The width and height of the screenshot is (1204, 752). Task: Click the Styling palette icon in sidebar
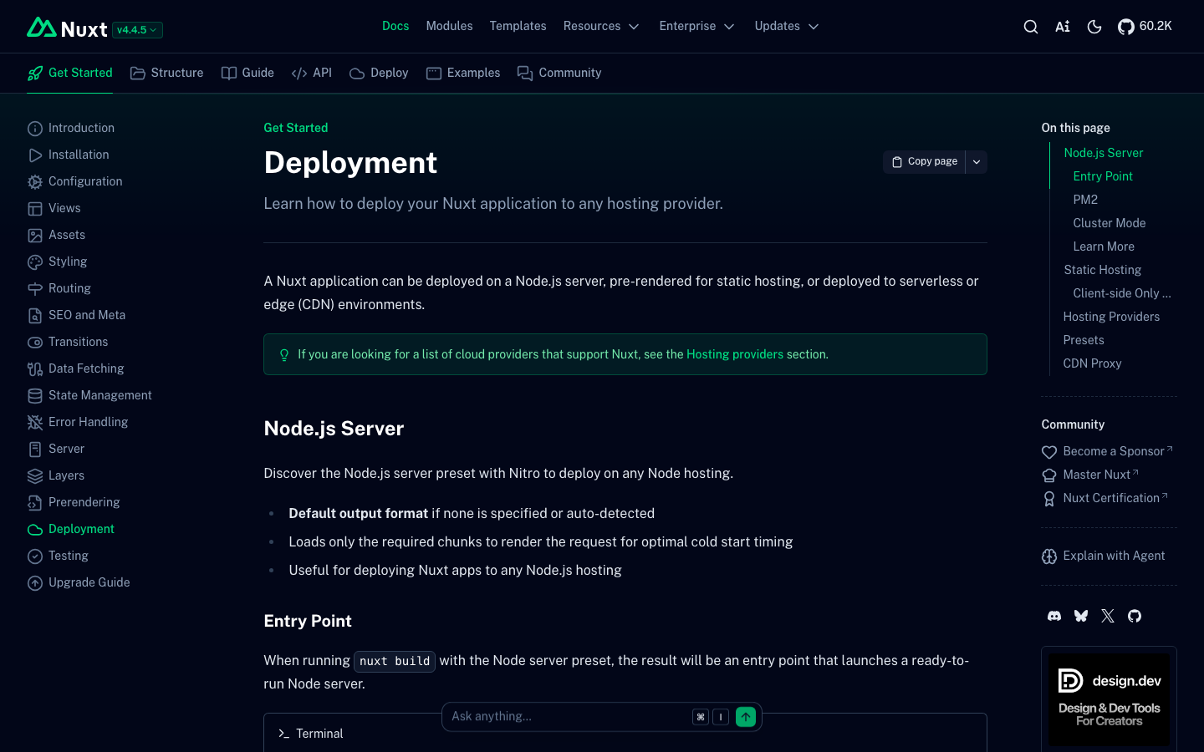coord(35,262)
